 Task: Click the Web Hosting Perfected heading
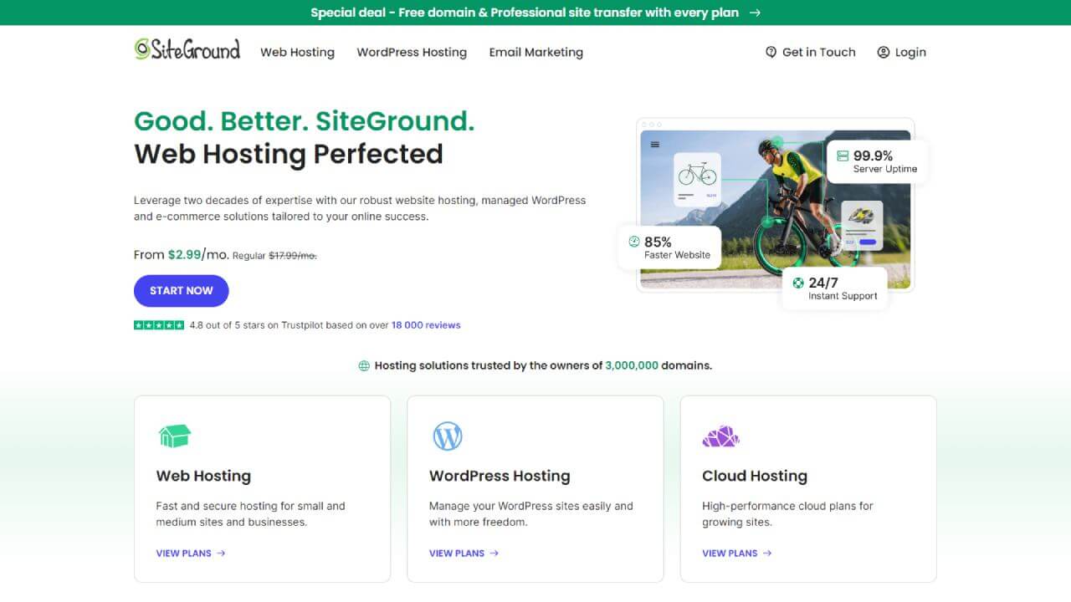[x=289, y=154]
